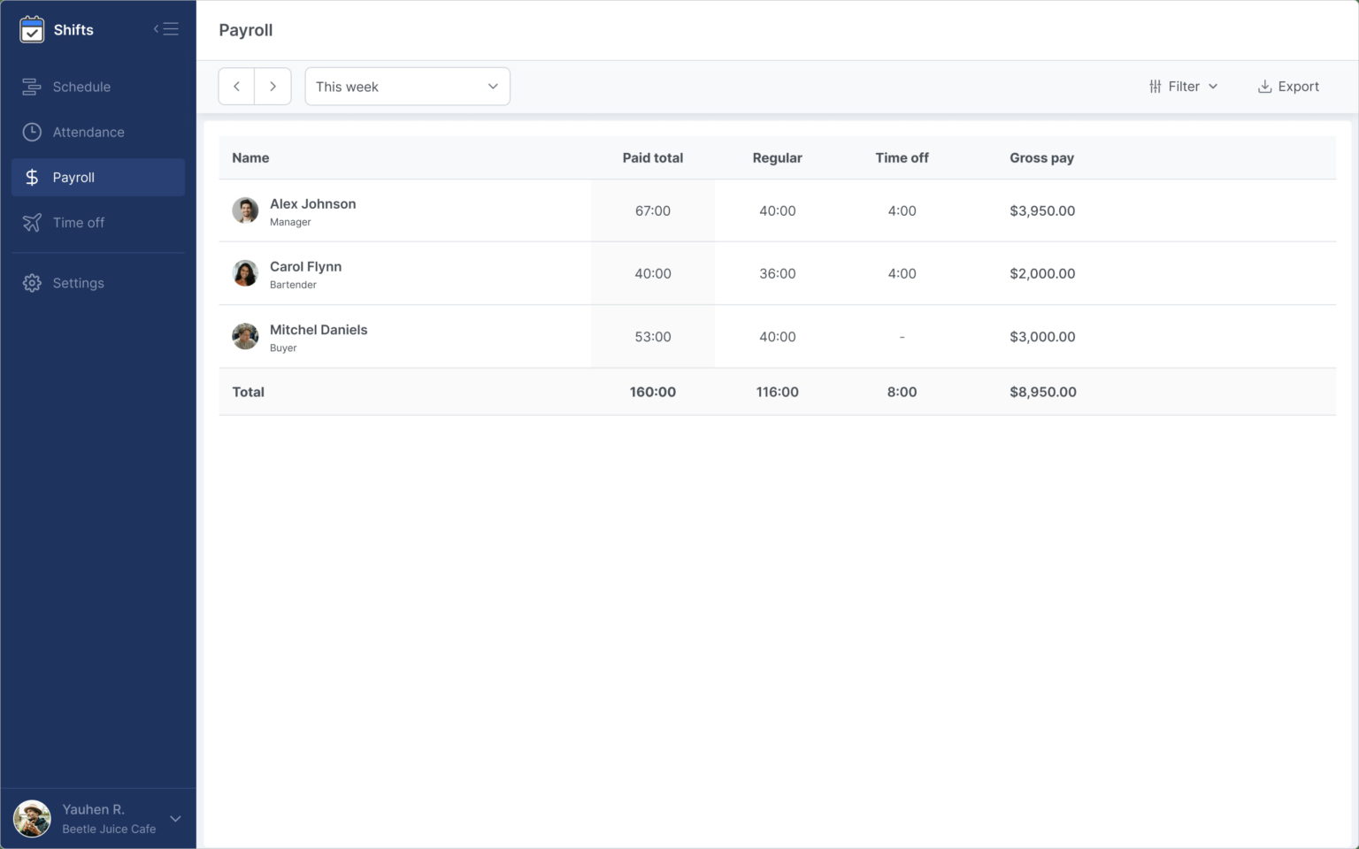Image resolution: width=1359 pixels, height=849 pixels.
Task: Click Carol Flynn's profile photo
Action: click(245, 273)
